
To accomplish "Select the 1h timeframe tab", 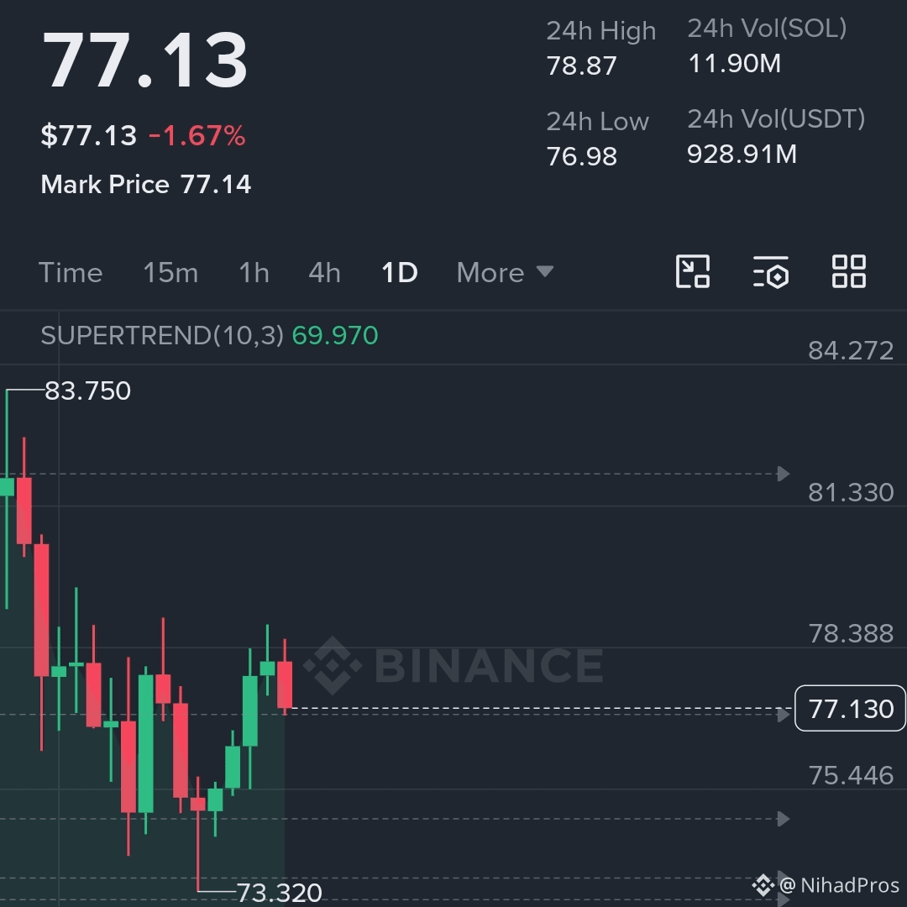I will click(x=254, y=272).
